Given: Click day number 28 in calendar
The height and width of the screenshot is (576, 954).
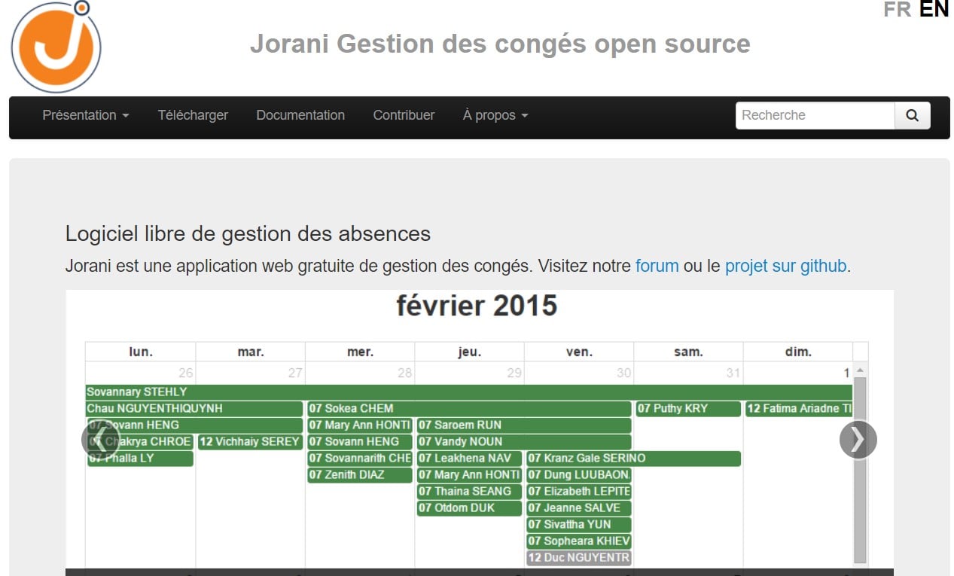Looking at the screenshot, I should coord(405,373).
